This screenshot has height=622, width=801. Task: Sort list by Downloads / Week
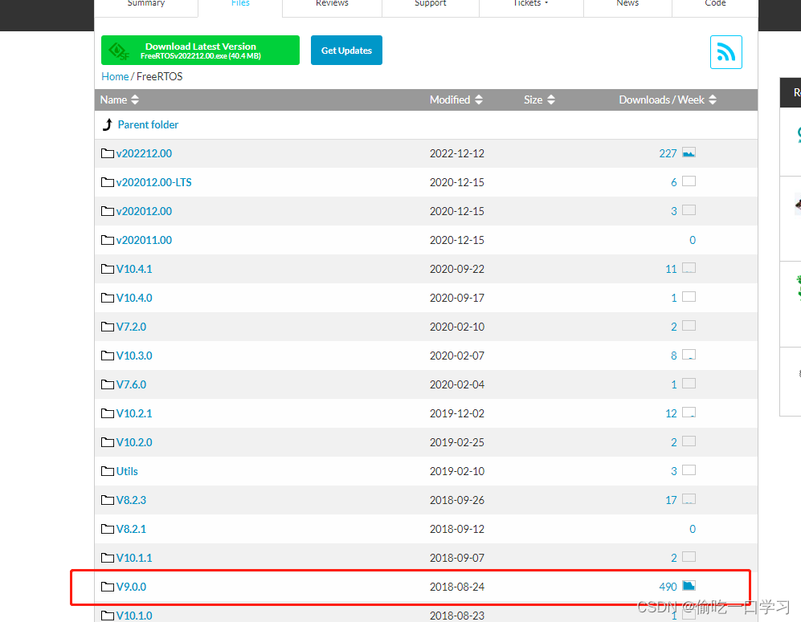pyautogui.click(x=668, y=100)
